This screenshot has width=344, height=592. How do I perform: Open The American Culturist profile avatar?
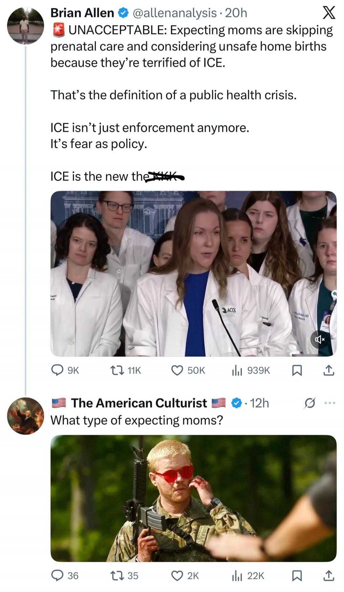click(x=25, y=416)
